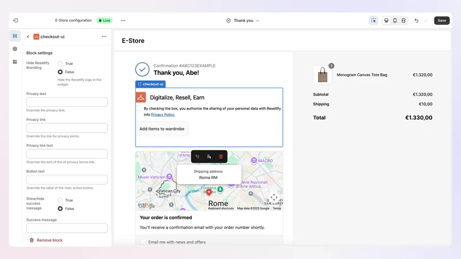Focus the Button text field
Image resolution: width=461 pixels, height=259 pixels.
pyautogui.click(x=67, y=180)
